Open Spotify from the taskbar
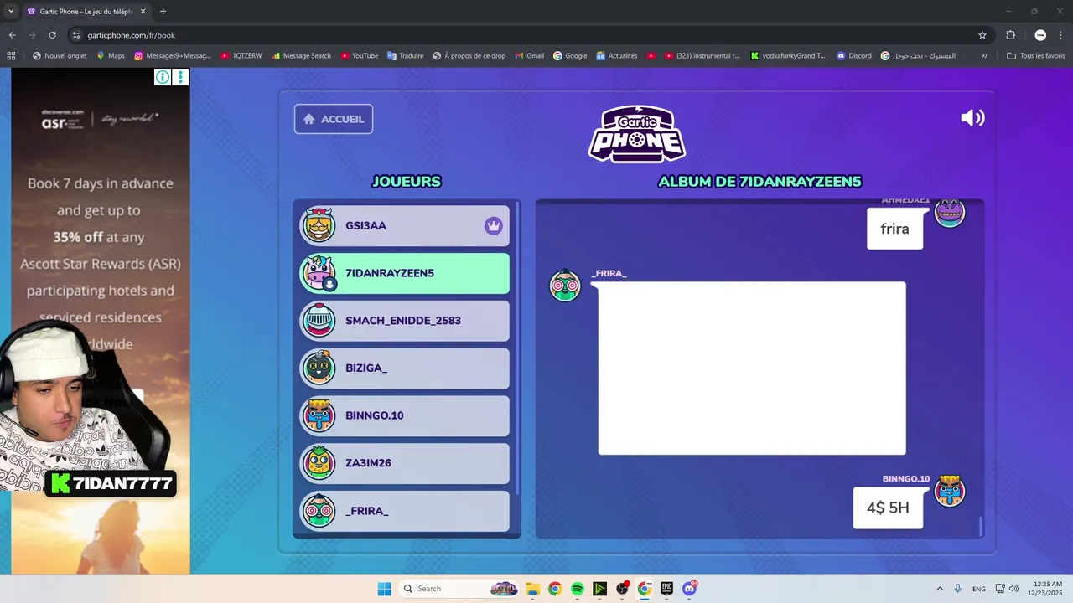 pyautogui.click(x=577, y=589)
